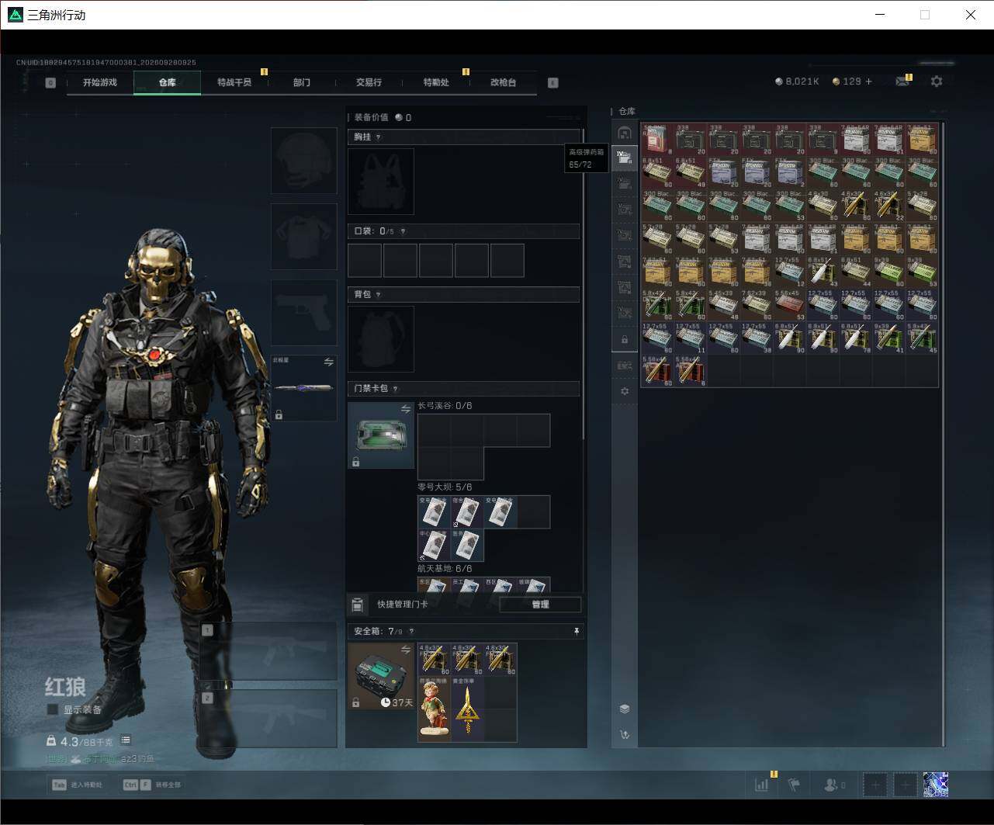
Task: Click the player avatar in bottom bar
Action: (936, 785)
